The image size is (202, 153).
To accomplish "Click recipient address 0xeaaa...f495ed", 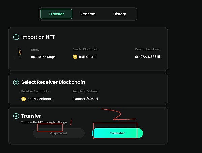I will pyautogui.click(x=85, y=99).
